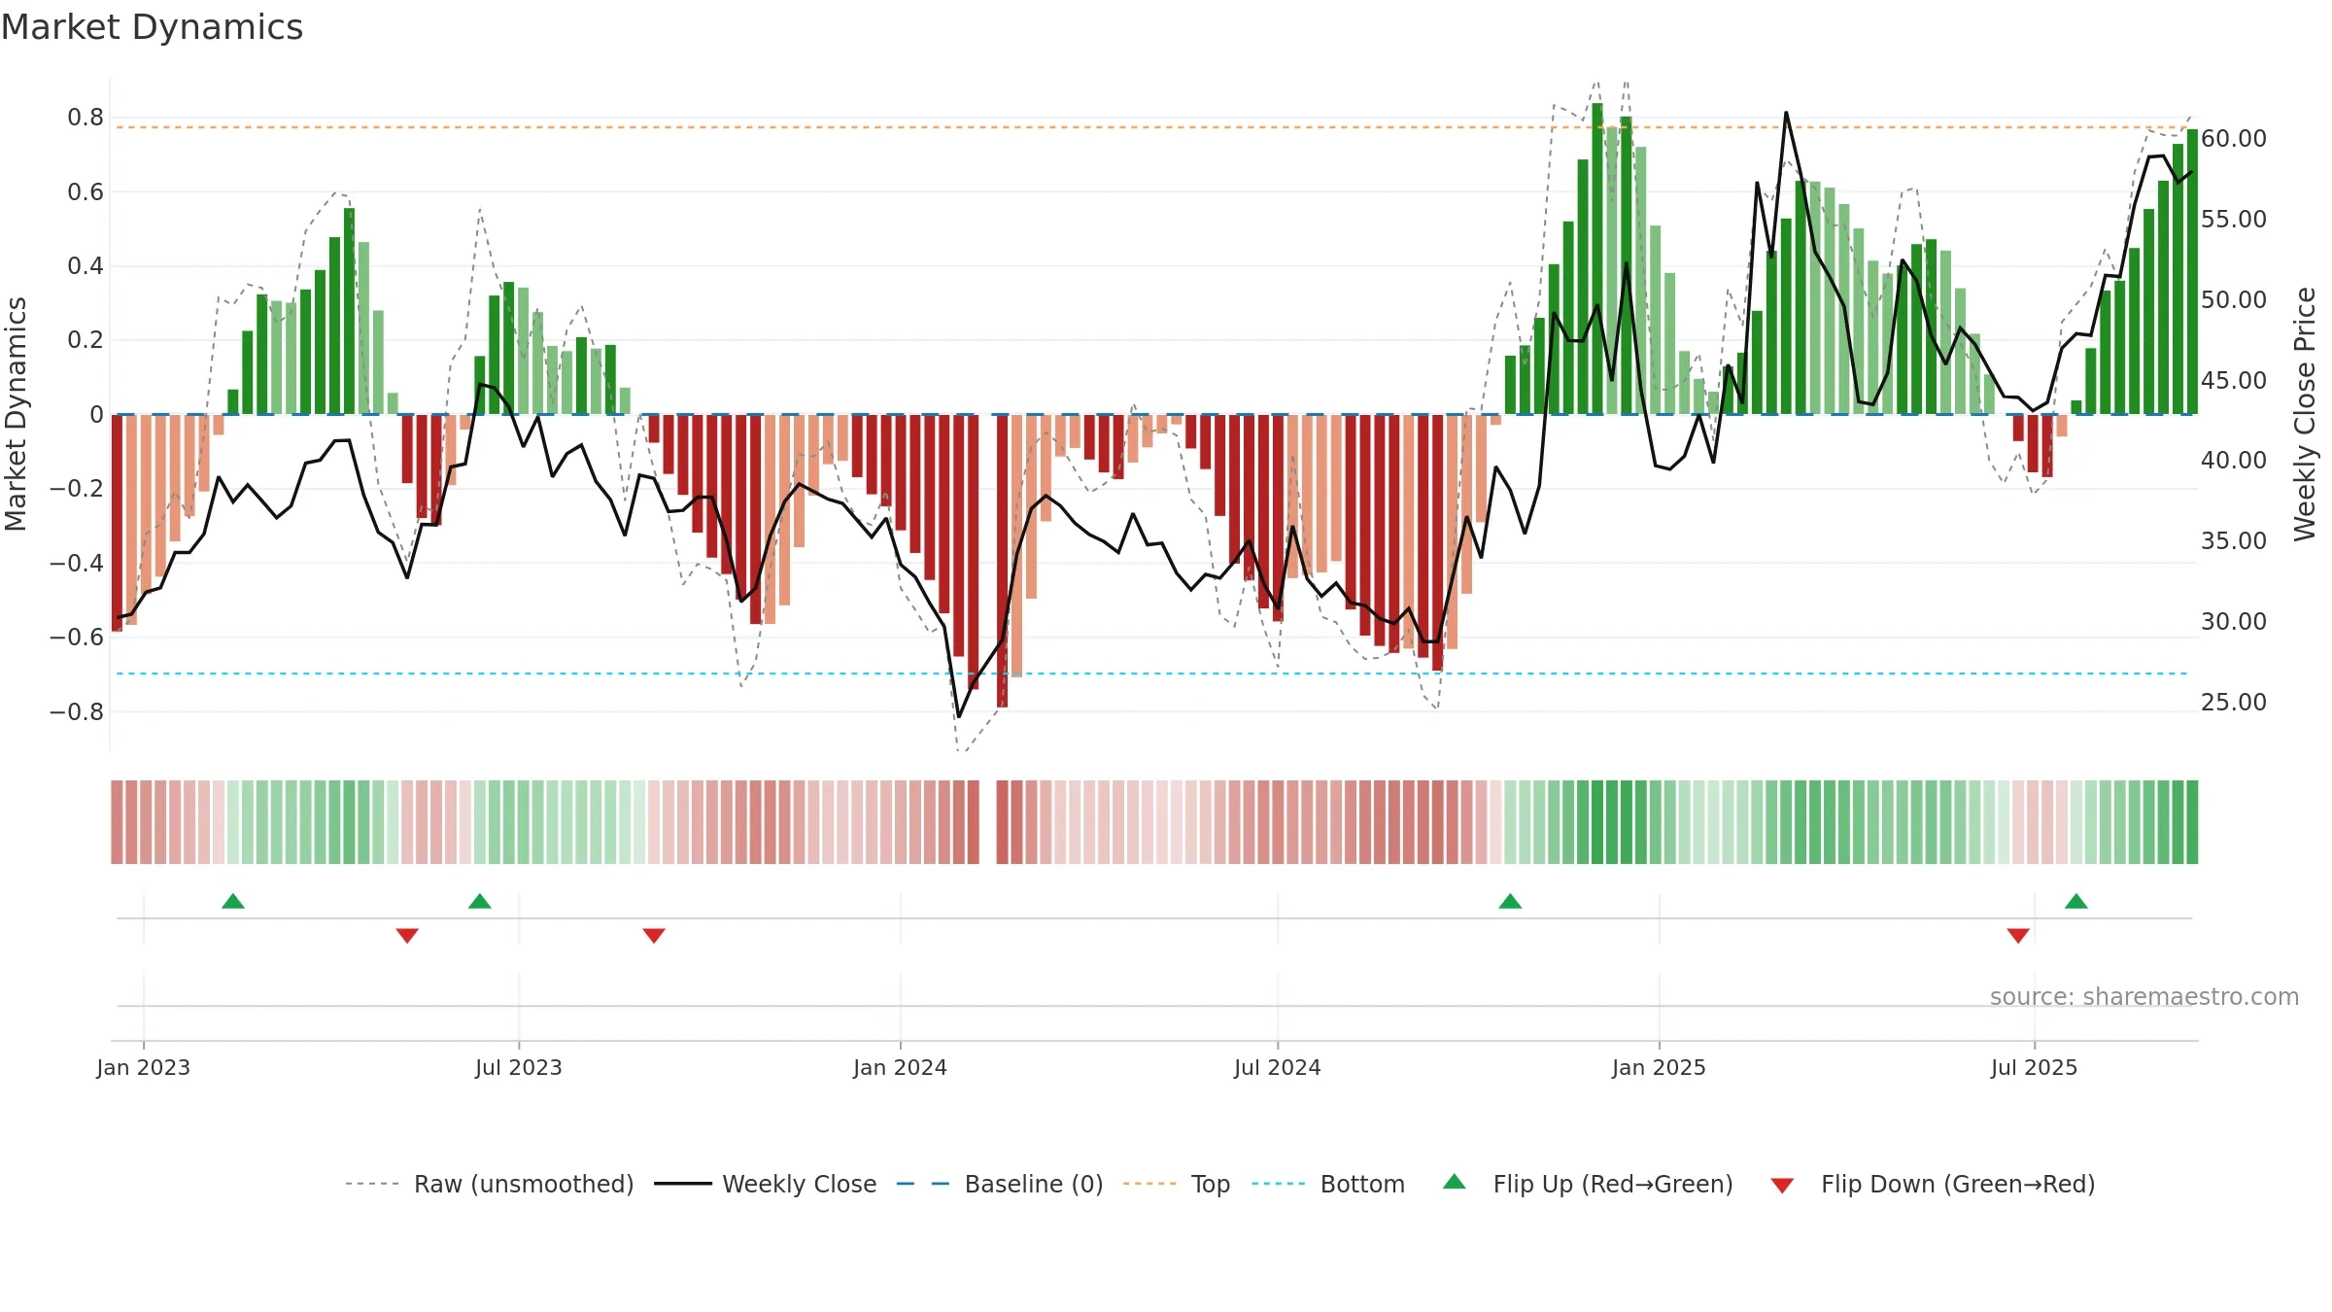
Task: Click the 60.00 price tick on the right axis
Action: point(2234,139)
